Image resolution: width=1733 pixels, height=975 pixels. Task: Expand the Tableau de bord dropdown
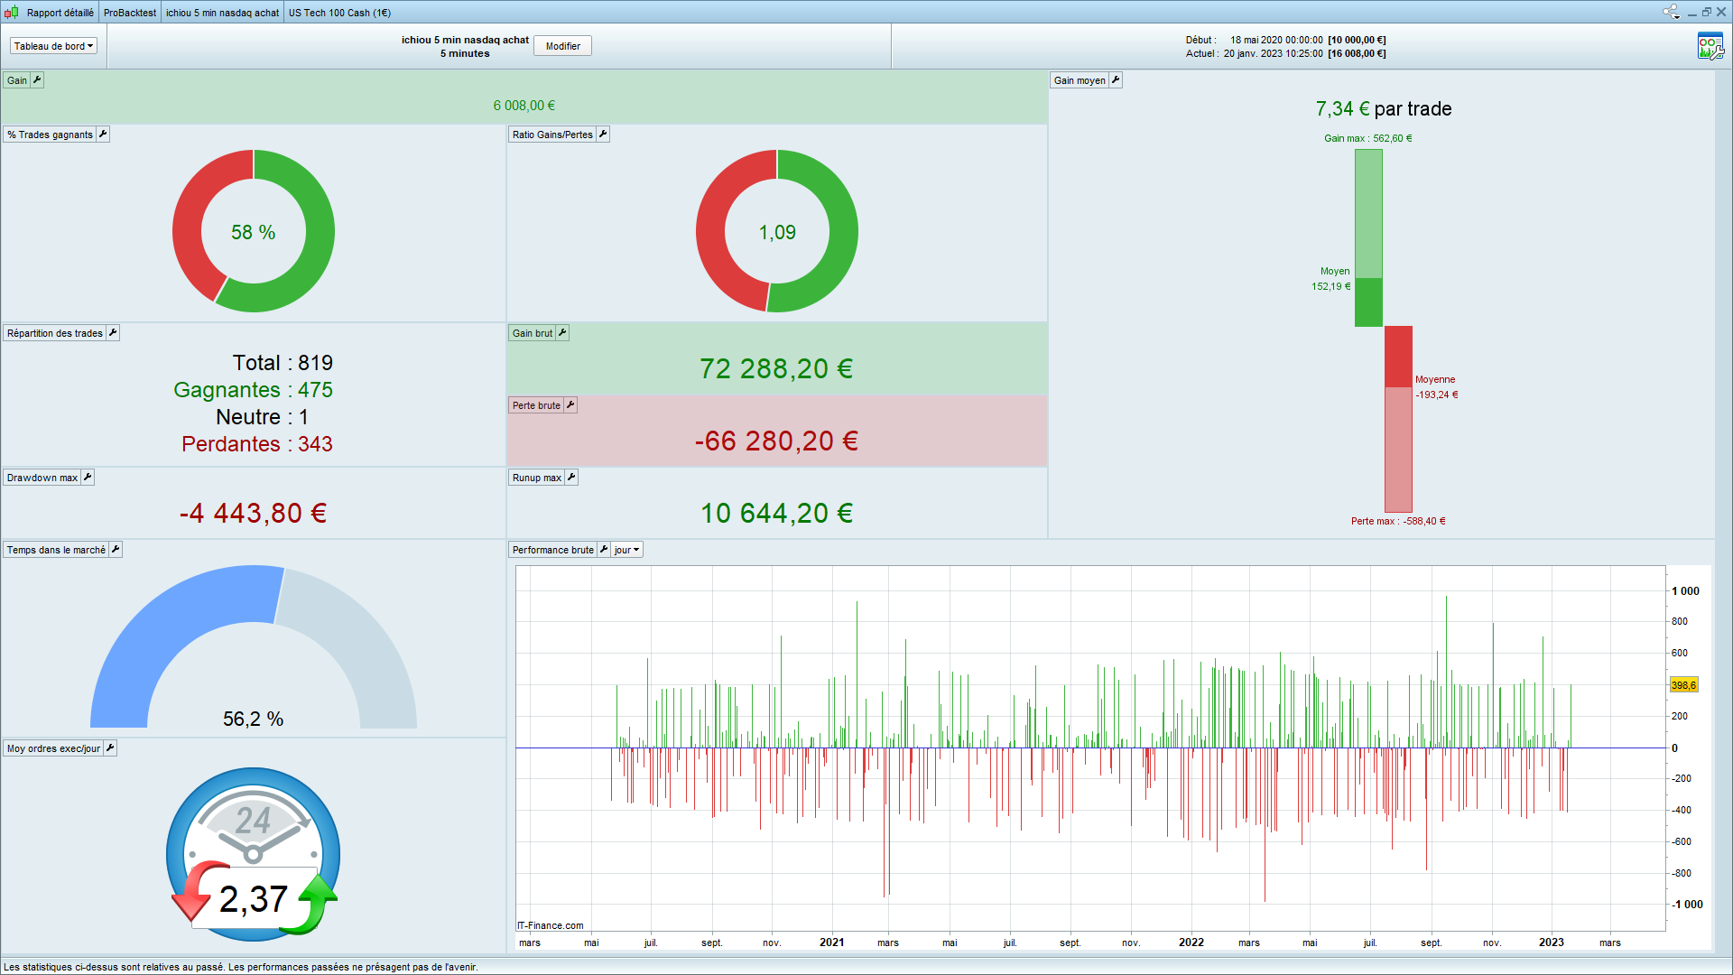point(53,46)
